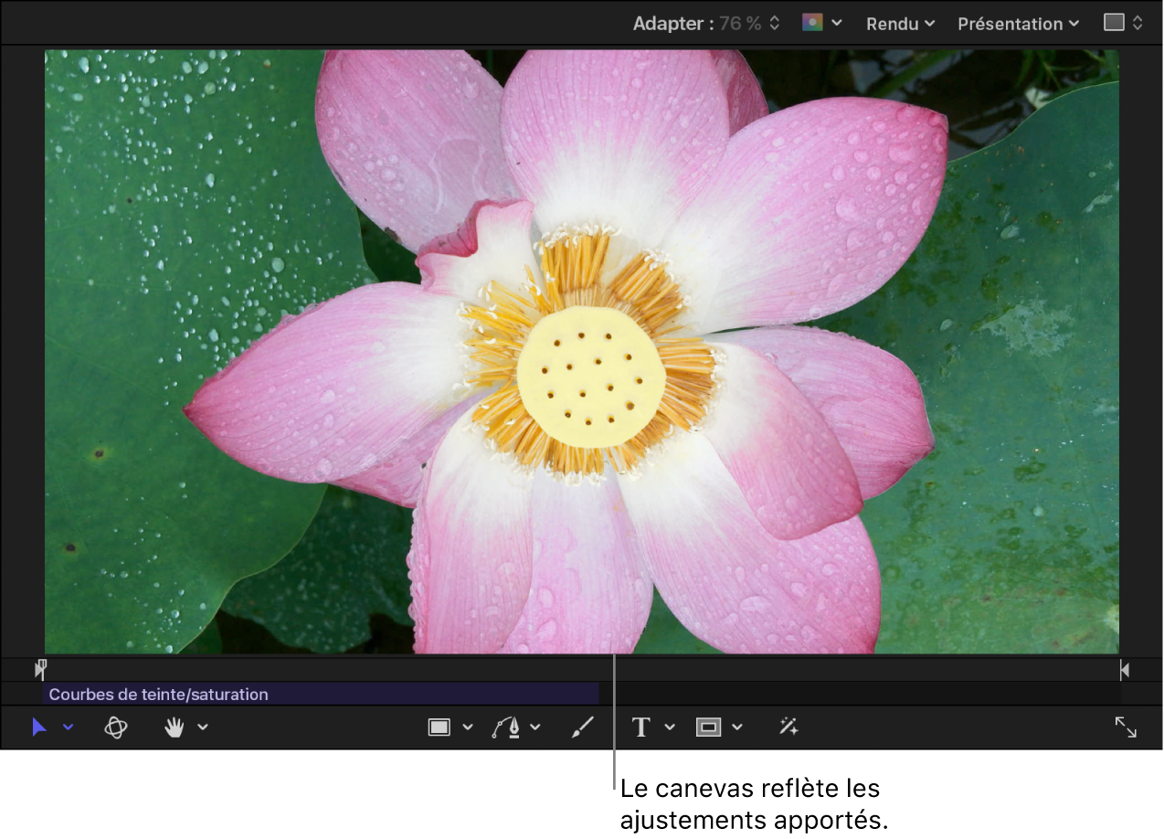Select the arrow Select/Transform tool
1164x839 pixels.
coord(38,727)
